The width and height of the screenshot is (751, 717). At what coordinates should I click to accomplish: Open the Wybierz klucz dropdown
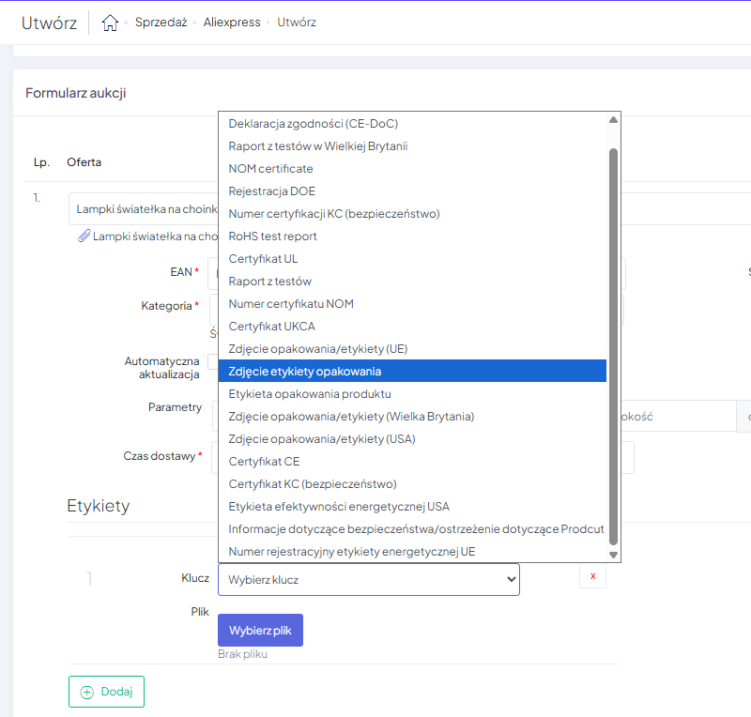pyautogui.click(x=368, y=580)
